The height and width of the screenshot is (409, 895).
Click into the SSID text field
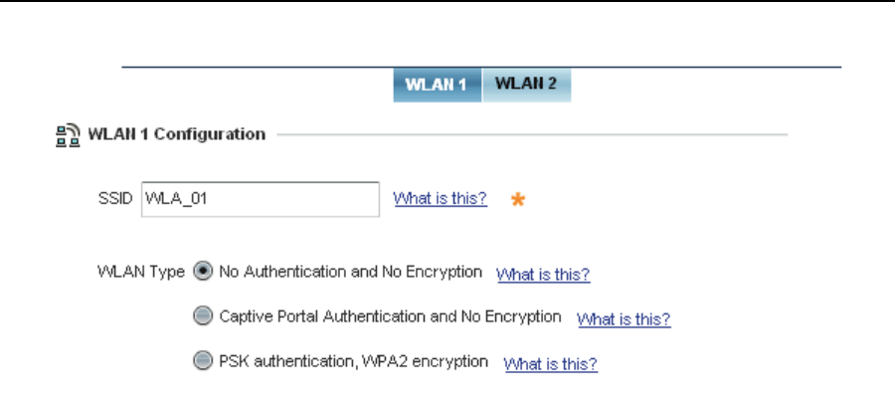click(x=261, y=199)
